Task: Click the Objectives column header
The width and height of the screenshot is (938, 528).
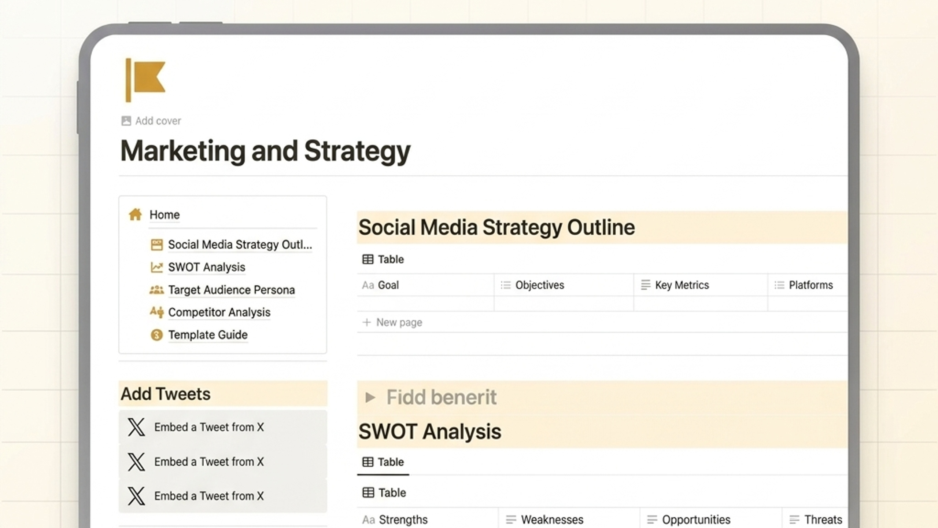Action: click(564, 285)
